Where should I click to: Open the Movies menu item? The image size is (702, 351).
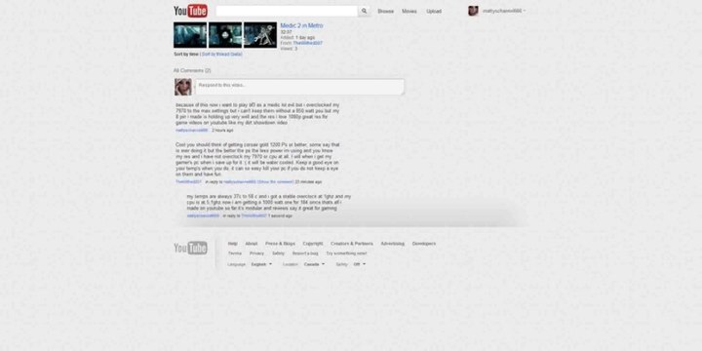tap(409, 11)
